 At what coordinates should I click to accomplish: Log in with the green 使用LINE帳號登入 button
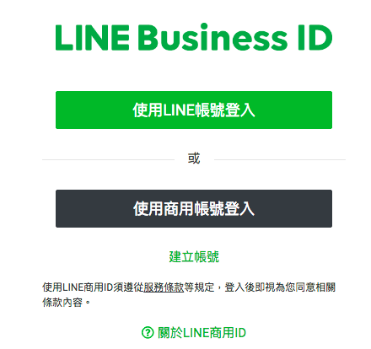(x=194, y=110)
